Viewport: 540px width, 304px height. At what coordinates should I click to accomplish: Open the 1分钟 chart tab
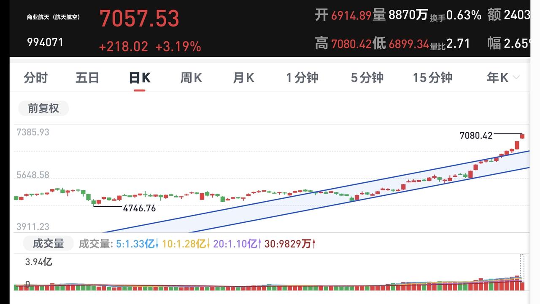(302, 78)
